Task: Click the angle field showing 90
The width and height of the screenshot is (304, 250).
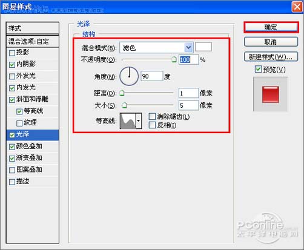Action: click(x=151, y=76)
